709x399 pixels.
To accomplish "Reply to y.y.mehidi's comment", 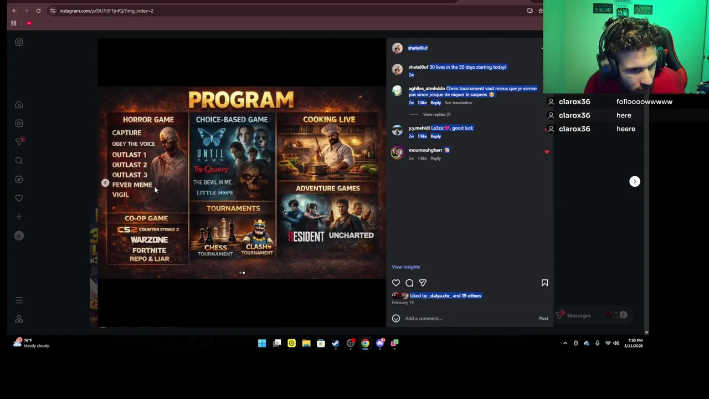I will click(436, 136).
